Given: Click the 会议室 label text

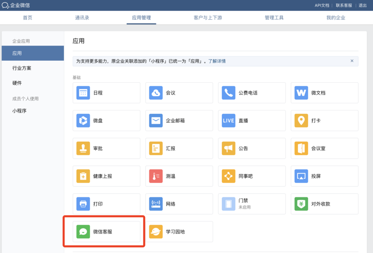Looking at the screenshot, I should [x=318, y=148].
